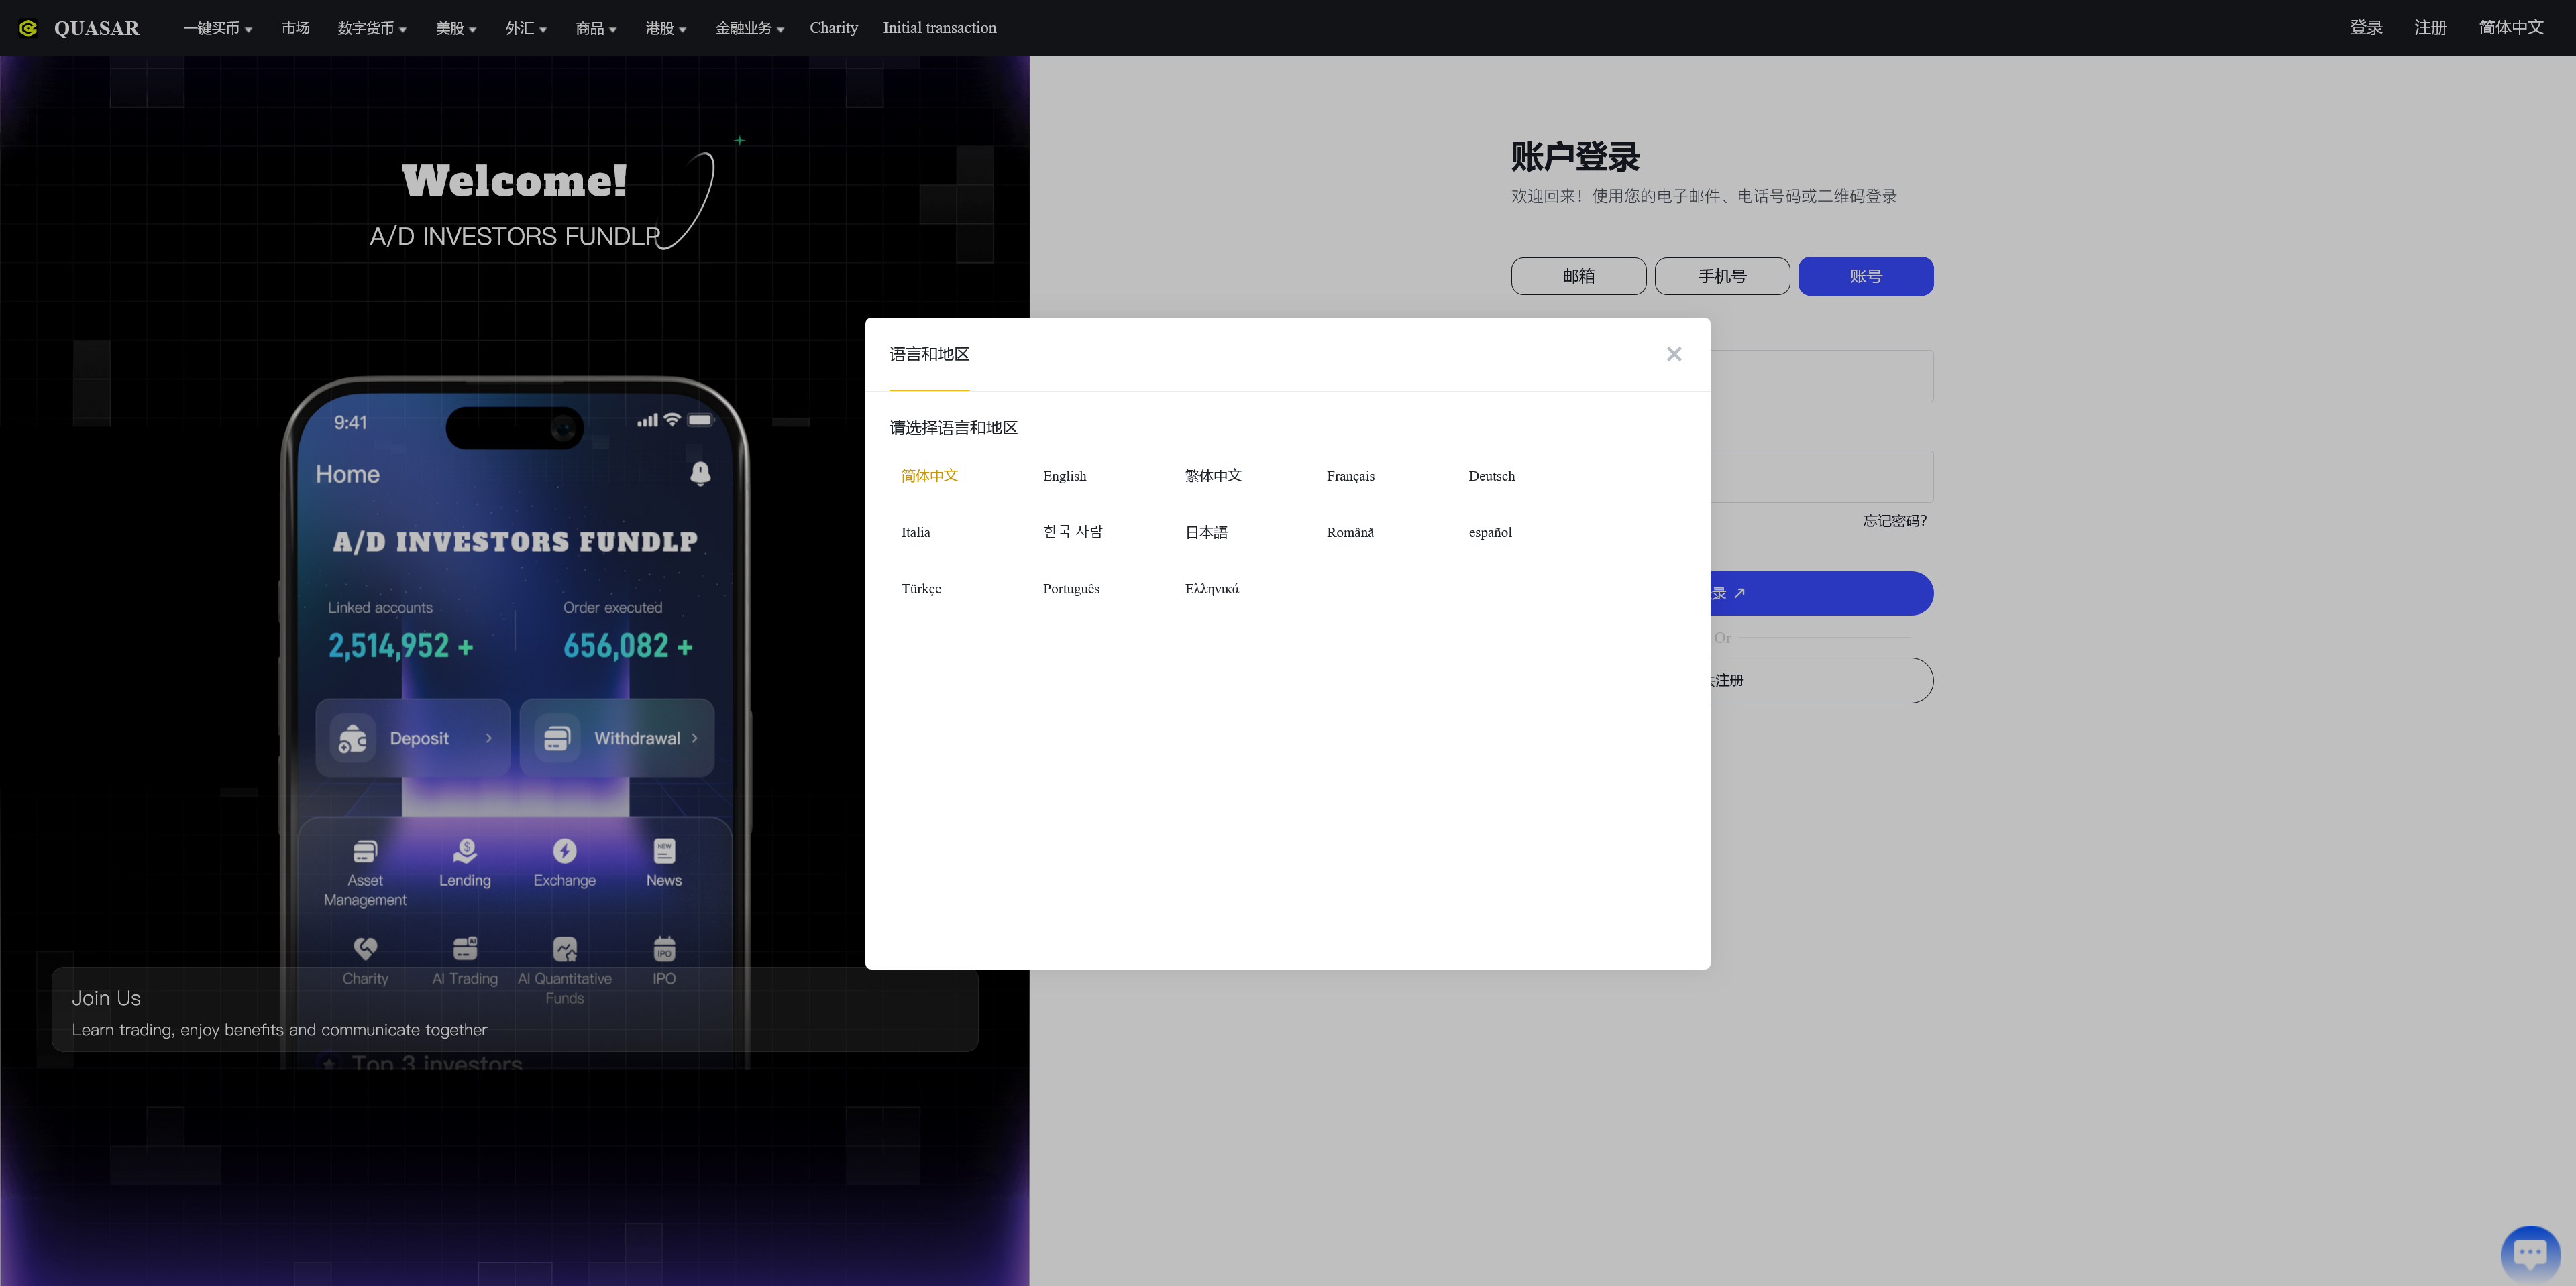Click the Asset Management icon
2576x1286 pixels.
coord(365,850)
